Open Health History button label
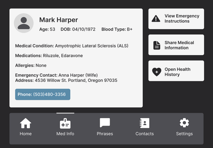213x148 pixels. point(177,72)
